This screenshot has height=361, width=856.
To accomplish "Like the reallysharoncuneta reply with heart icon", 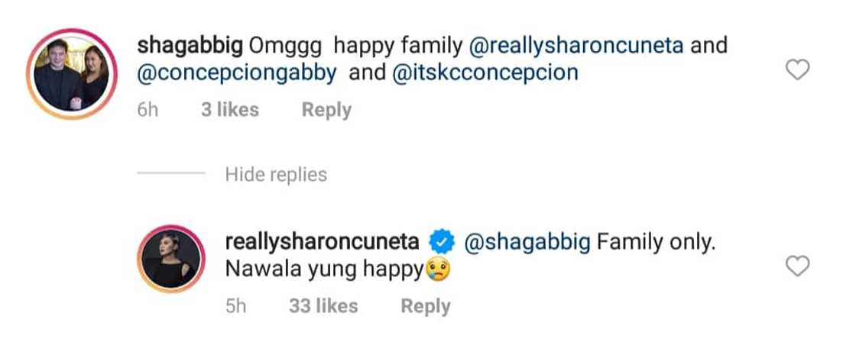I will click(797, 266).
